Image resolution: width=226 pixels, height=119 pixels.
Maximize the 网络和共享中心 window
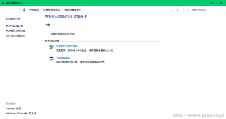point(212,3)
